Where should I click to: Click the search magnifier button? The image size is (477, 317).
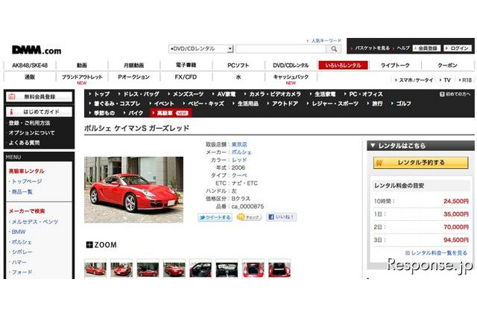tap(334, 49)
